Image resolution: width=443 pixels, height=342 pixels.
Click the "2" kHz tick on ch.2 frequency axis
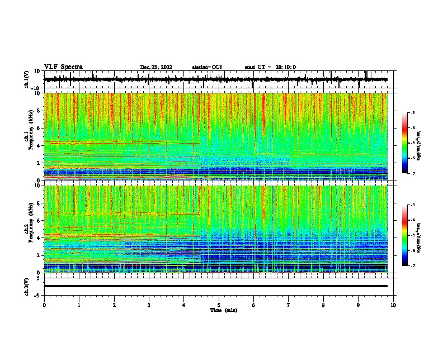click(x=39, y=255)
